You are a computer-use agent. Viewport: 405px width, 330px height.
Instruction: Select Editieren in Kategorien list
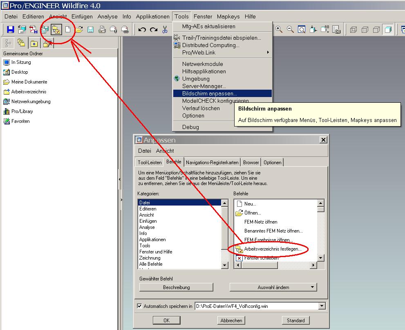coord(180,209)
